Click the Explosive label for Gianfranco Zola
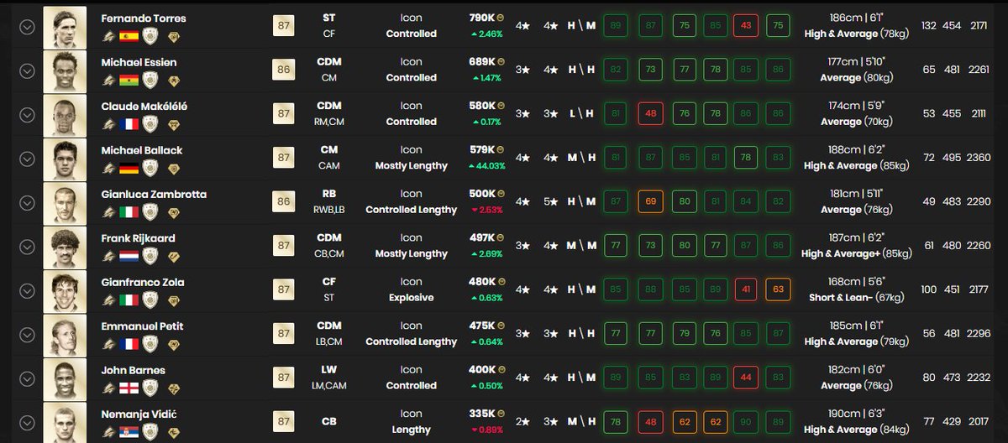 412,298
